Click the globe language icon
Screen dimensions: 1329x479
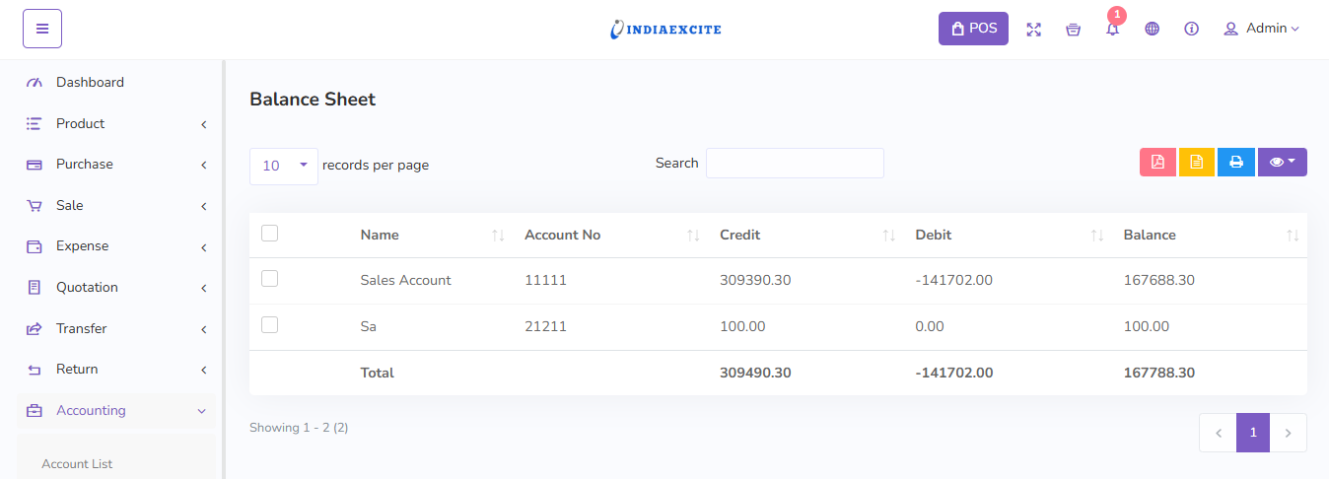coord(1152,30)
